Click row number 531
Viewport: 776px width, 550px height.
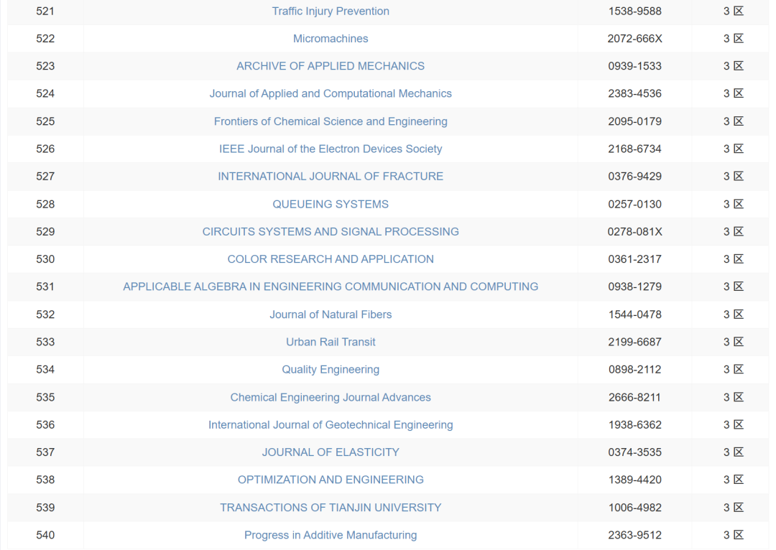click(x=45, y=287)
